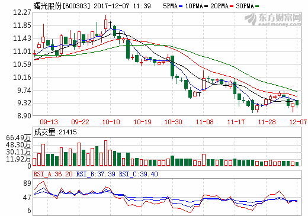Screen dimensions: 308x216
Task: Click the RSI_A:36.20 indicator value
Action: pyautogui.click(x=53, y=174)
